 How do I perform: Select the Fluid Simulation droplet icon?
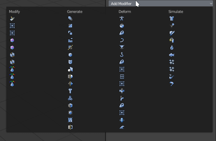pyautogui.click(x=172, y=48)
